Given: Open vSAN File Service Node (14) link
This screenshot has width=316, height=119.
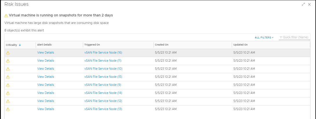Looking at the screenshot, I should coord(103,93).
